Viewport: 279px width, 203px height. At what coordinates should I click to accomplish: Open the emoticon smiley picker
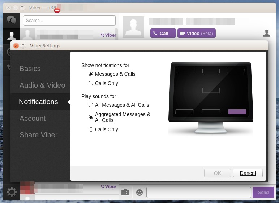[139, 192]
